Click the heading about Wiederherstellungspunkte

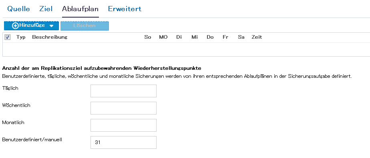tap(102, 68)
